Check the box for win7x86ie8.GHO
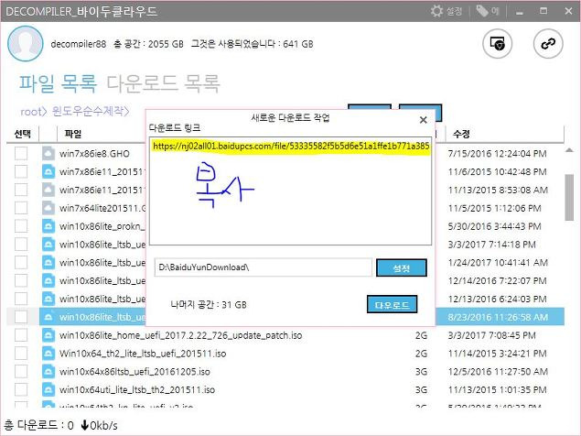 click(x=21, y=153)
